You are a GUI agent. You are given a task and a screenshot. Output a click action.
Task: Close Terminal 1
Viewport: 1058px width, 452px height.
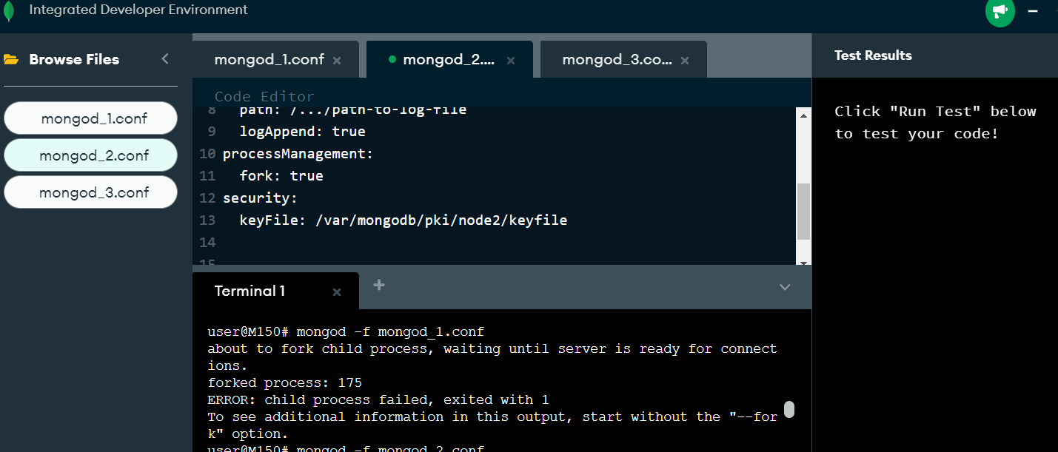coord(337,292)
